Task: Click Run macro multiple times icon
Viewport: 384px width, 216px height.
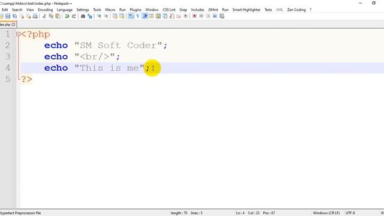Action: (215, 16)
